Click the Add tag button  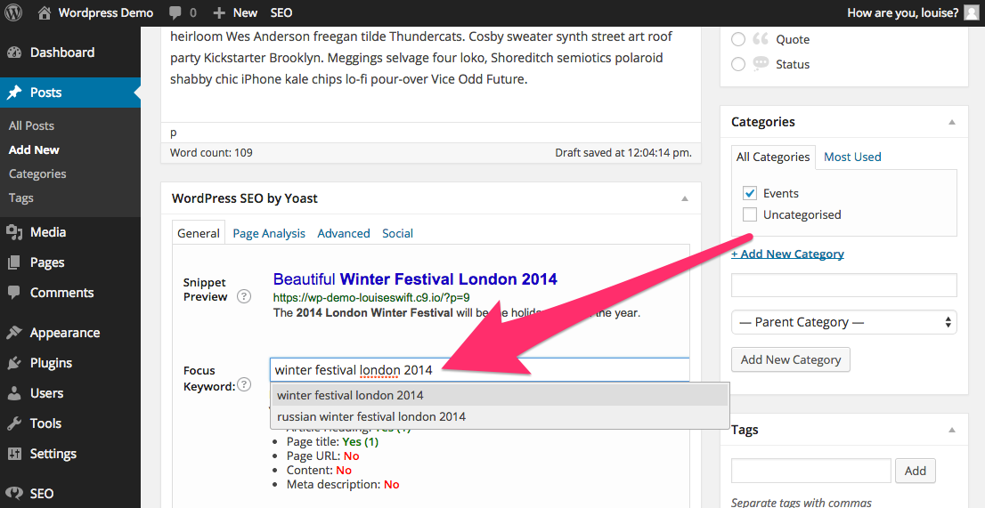915,471
